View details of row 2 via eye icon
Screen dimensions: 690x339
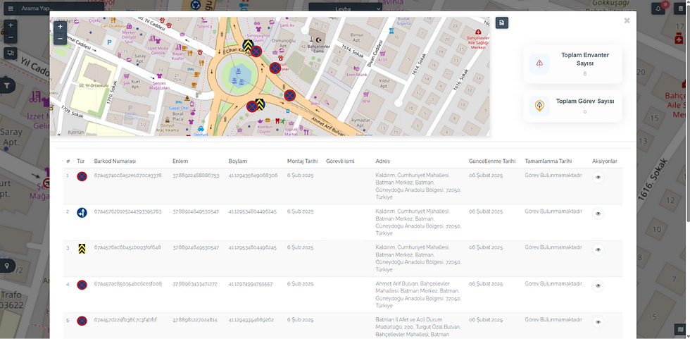click(598, 214)
